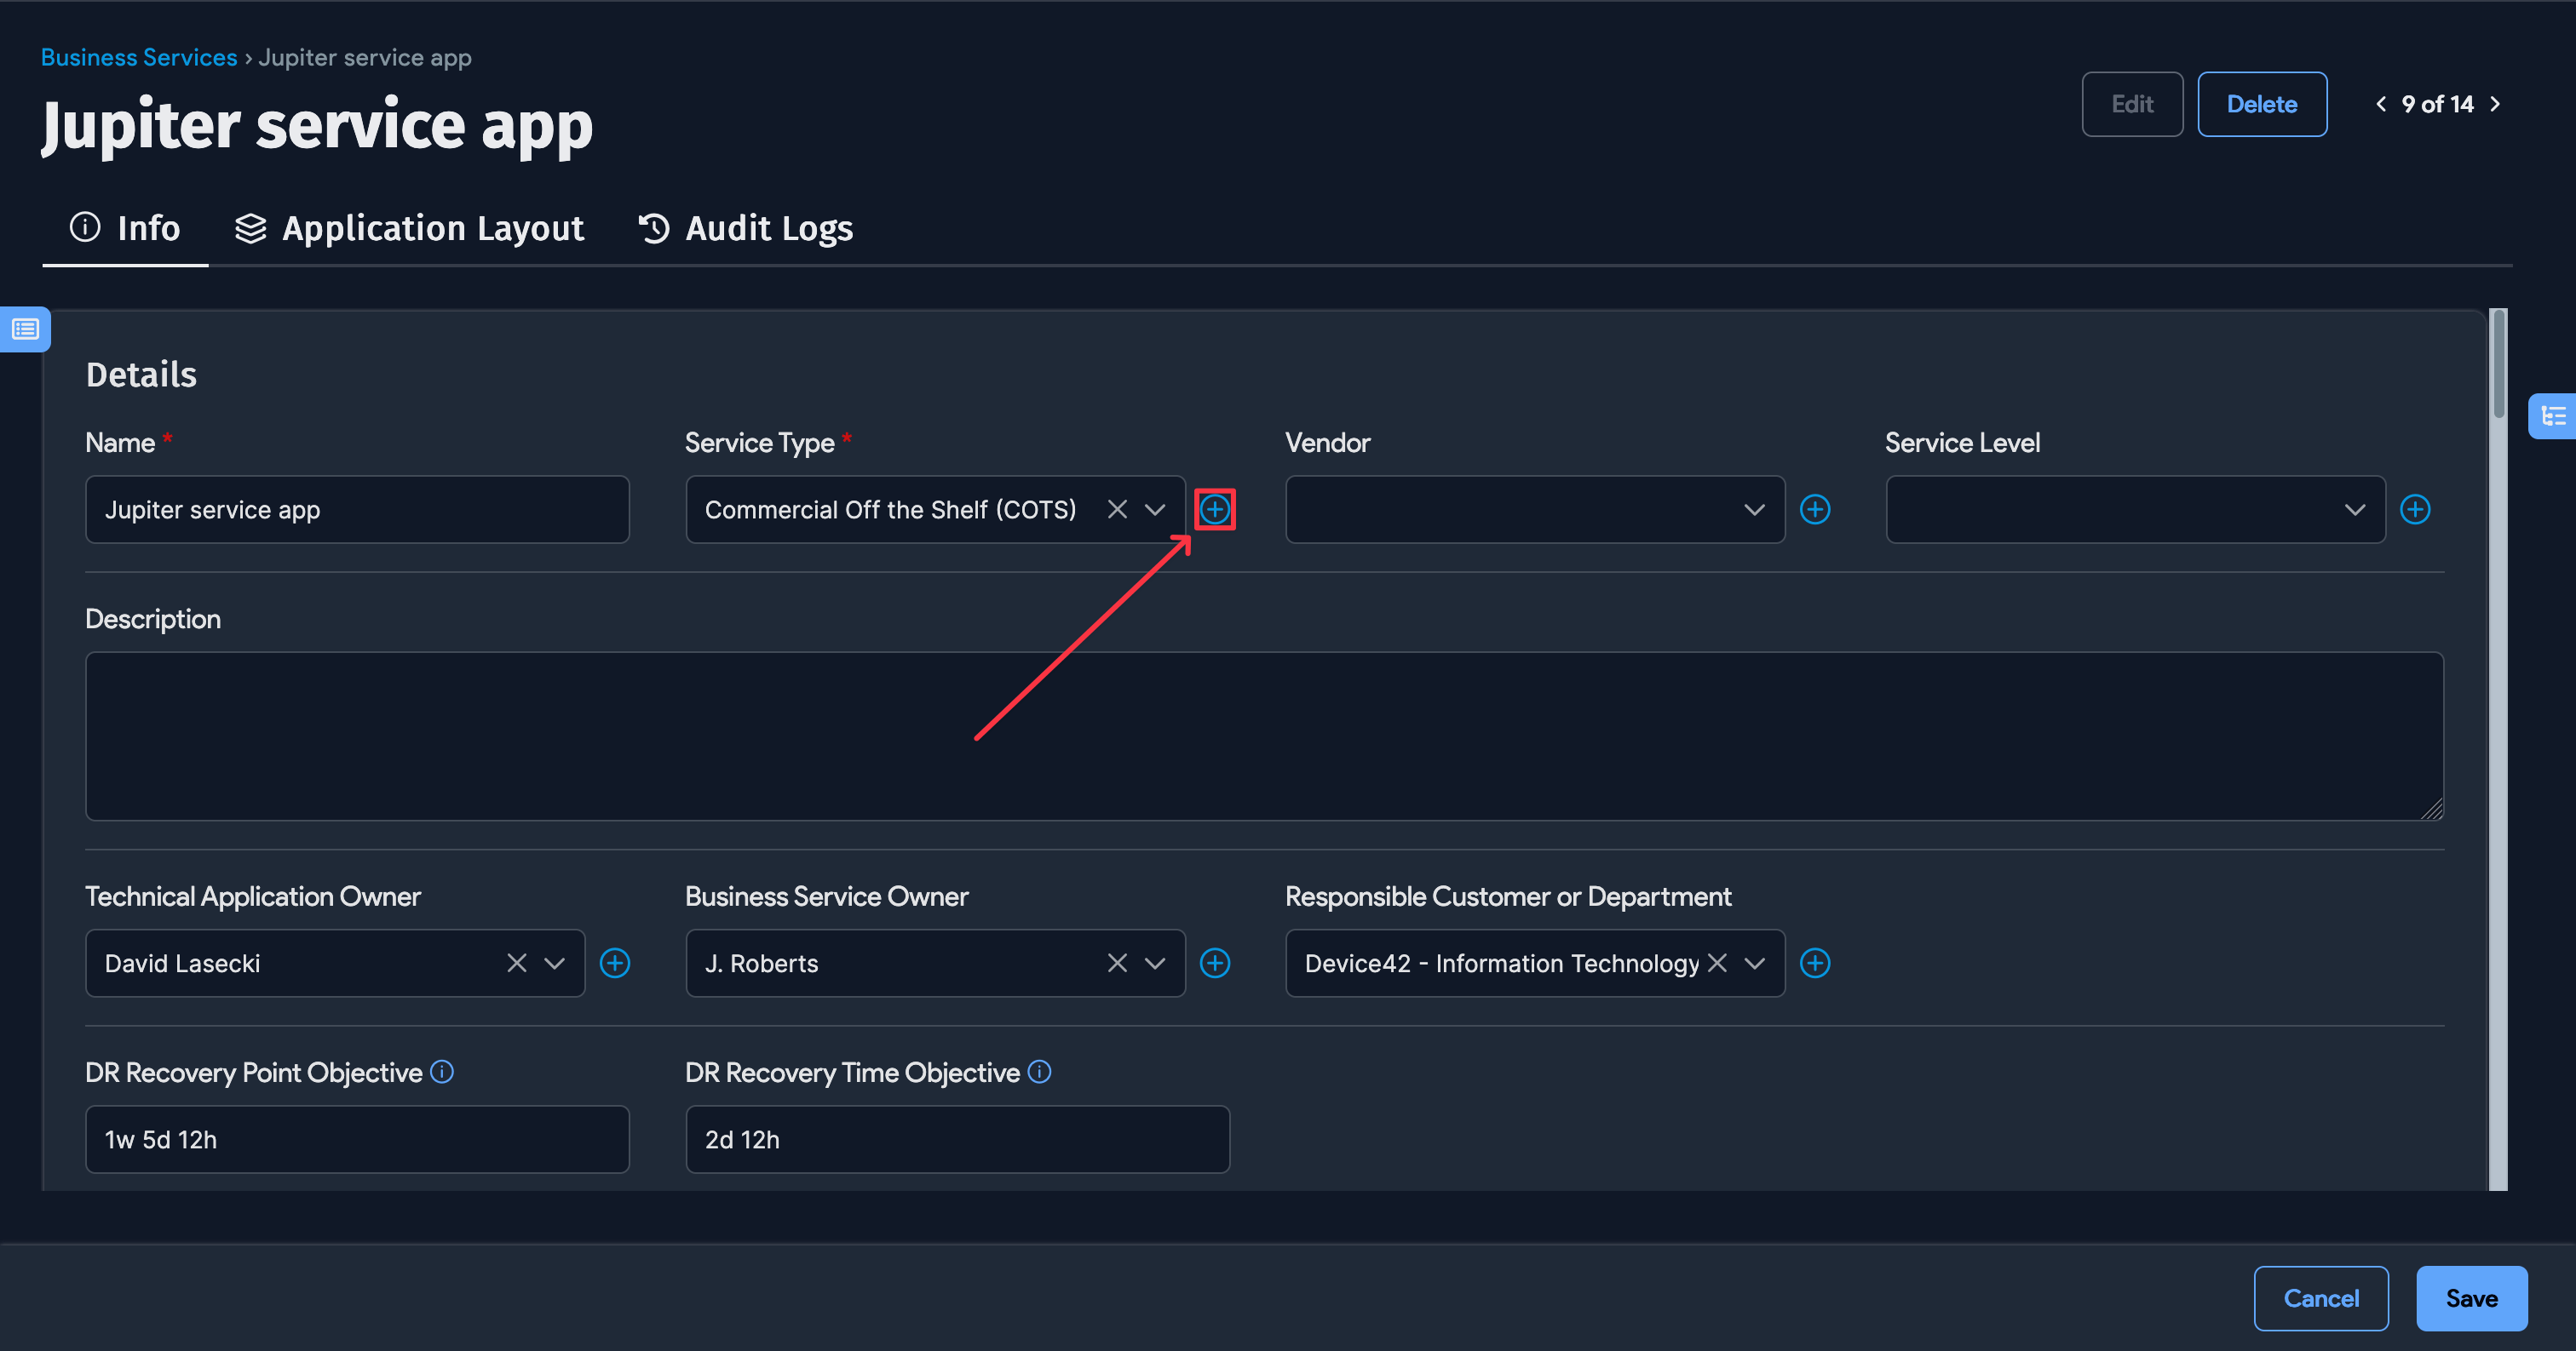Click DR Recovery Time Objective info icon
The width and height of the screenshot is (2576, 1351).
[1039, 1073]
